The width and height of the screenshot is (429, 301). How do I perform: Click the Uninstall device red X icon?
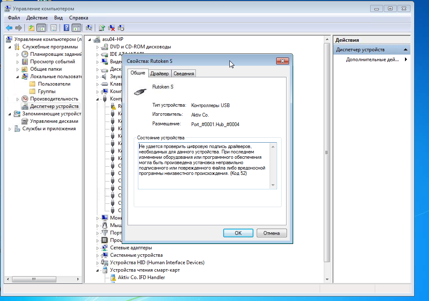click(111, 28)
